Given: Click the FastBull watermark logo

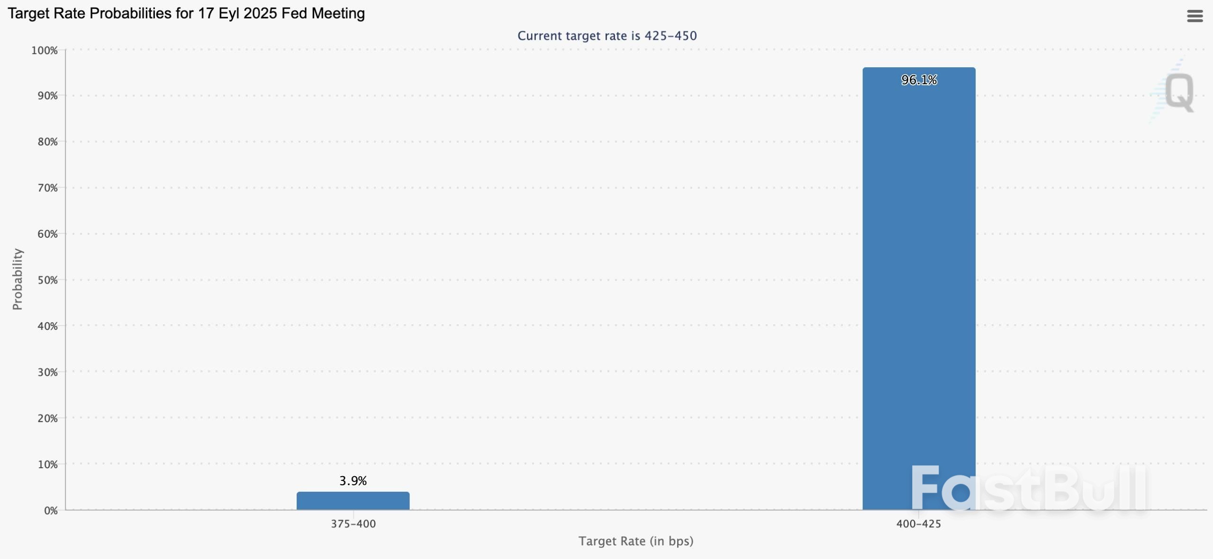Looking at the screenshot, I should (1028, 488).
